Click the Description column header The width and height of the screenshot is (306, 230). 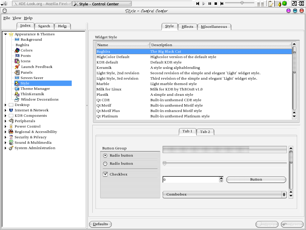tap(221, 45)
